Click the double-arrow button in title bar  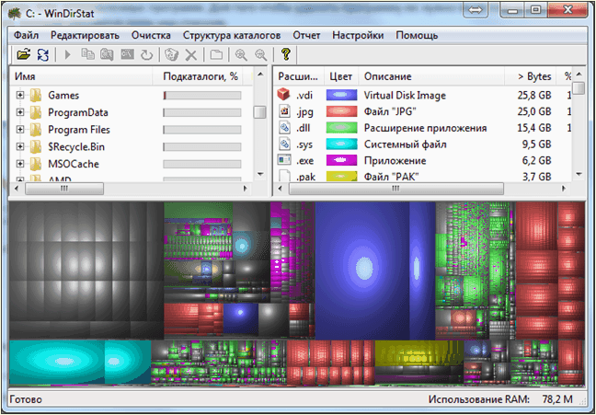click(x=476, y=11)
